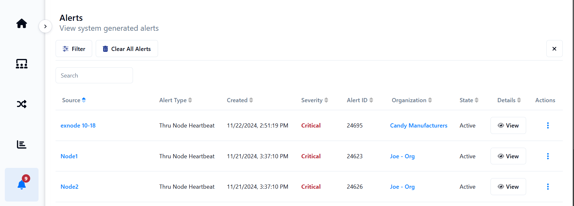This screenshot has width=574, height=206.
Task: Expand the sidebar with chevron arrow
Action: [45, 26]
